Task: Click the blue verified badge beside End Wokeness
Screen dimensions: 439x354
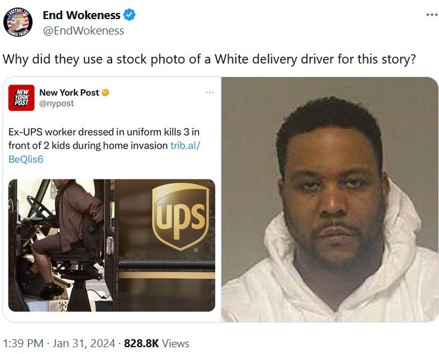Action: pos(129,15)
